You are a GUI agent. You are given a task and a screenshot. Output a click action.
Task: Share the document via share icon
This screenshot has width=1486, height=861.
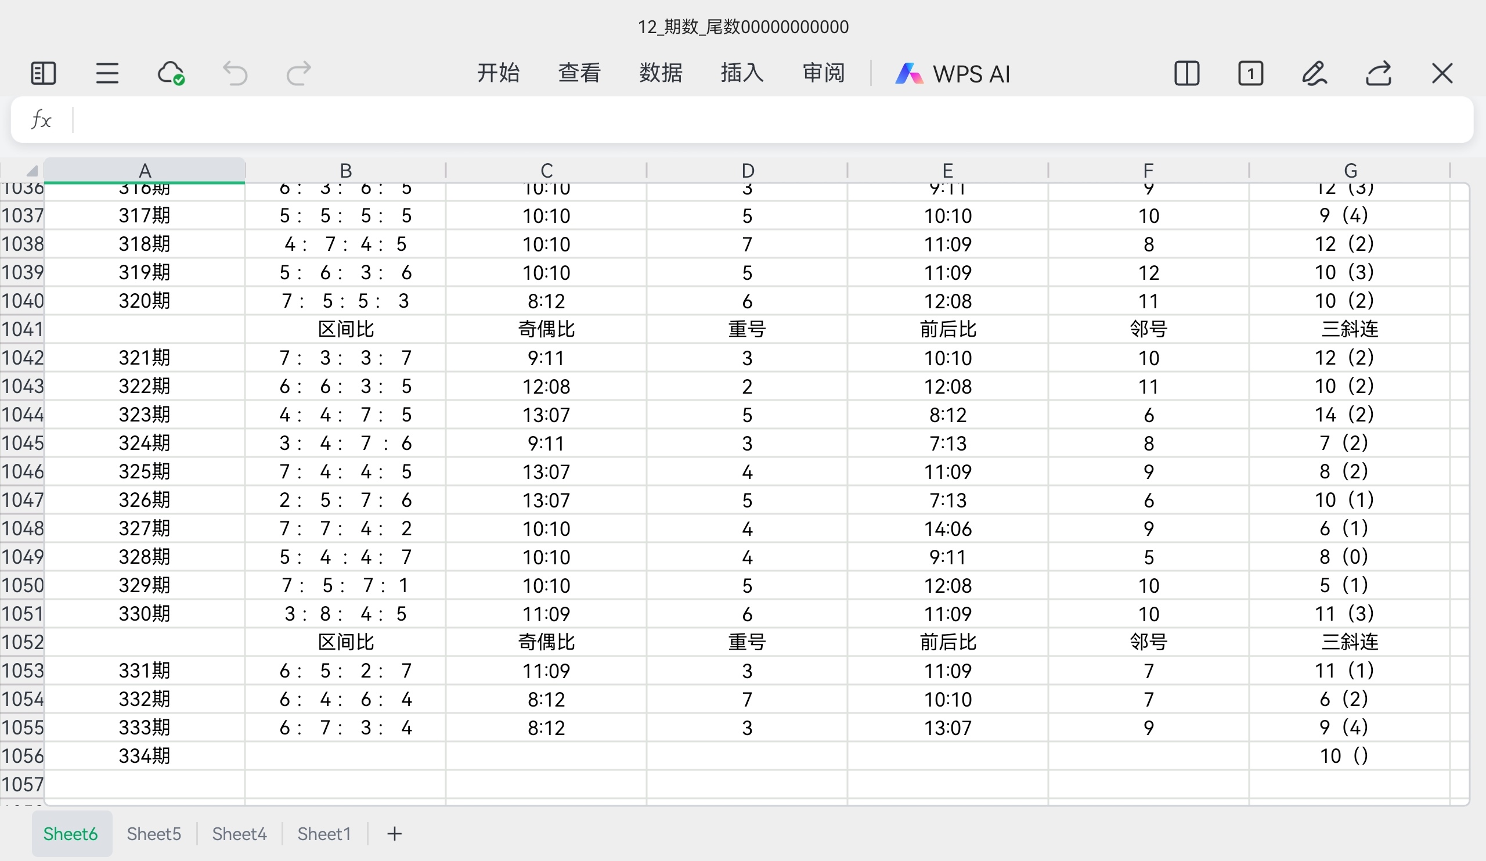1378,74
